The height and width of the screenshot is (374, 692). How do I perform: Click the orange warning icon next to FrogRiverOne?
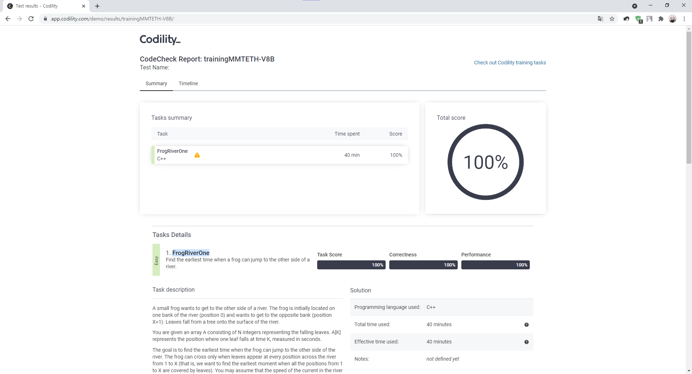click(197, 155)
